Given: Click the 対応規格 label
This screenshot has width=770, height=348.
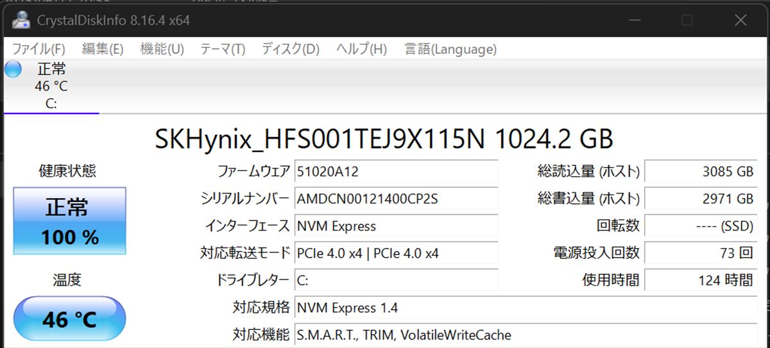Looking at the screenshot, I should pyautogui.click(x=262, y=308).
